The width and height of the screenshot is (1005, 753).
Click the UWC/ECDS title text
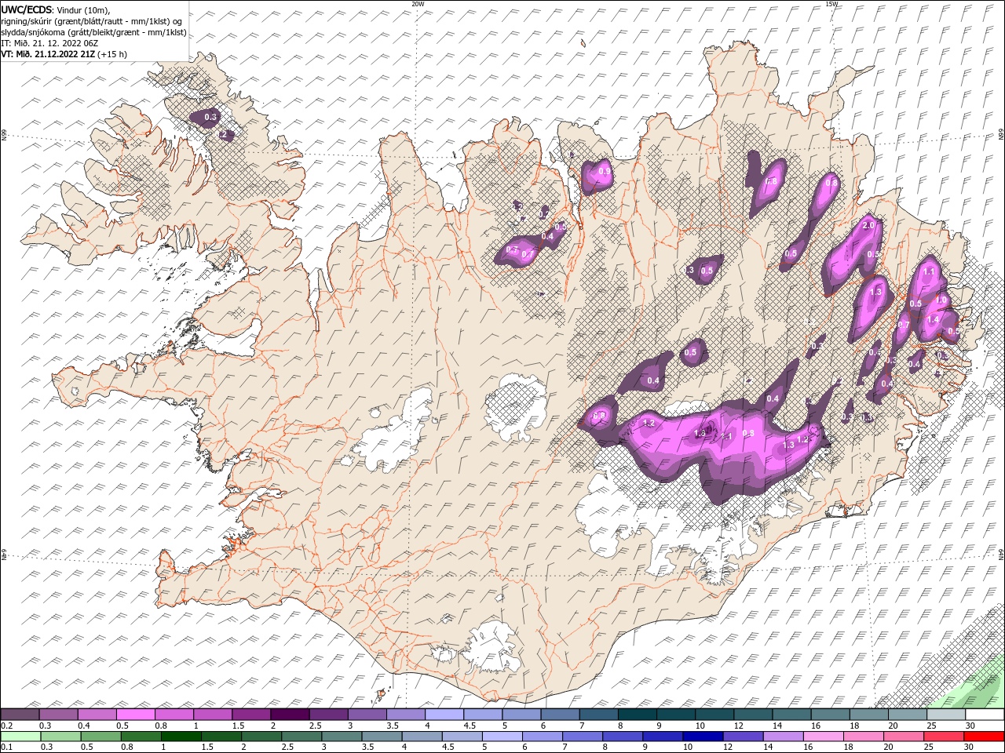27,9
